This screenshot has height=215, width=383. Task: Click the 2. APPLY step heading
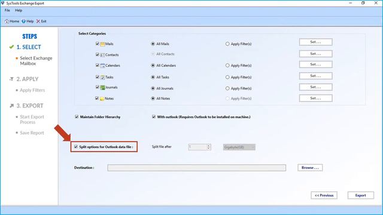coord(28,79)
